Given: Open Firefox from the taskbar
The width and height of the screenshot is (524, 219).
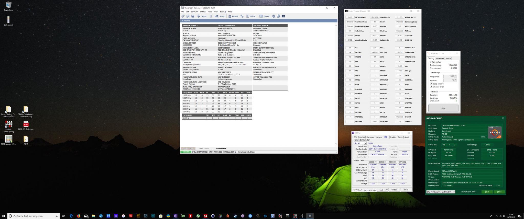Looking at the screenshot, I should pyautogui.click(x=79, y=216).
